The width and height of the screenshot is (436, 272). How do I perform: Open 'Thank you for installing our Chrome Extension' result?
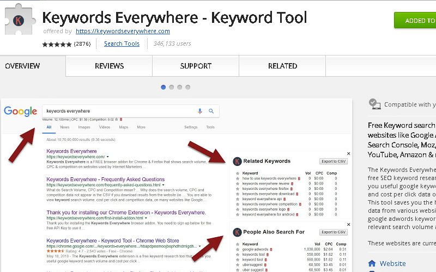click(126, 213)
